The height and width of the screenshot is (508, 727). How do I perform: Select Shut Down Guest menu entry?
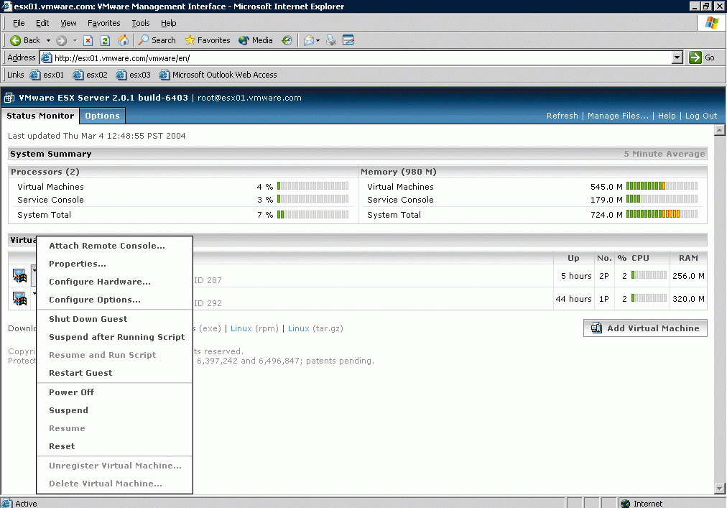click(88, 319)
